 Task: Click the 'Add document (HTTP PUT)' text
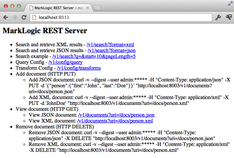(46, 74)
